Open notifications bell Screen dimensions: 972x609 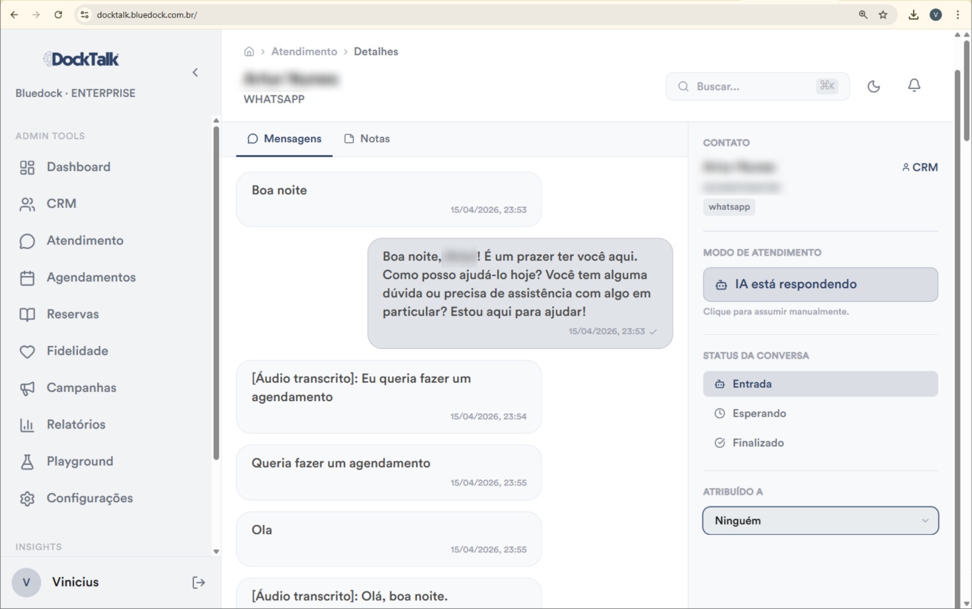click(x=914, y=86)
